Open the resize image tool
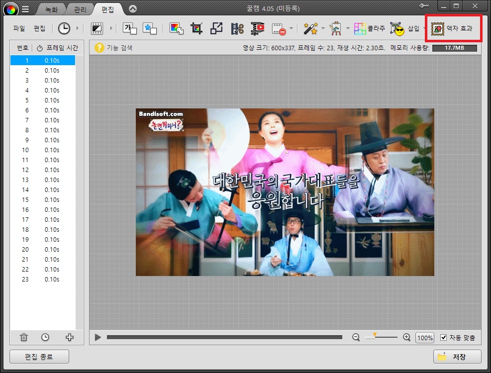 [217, 28]
